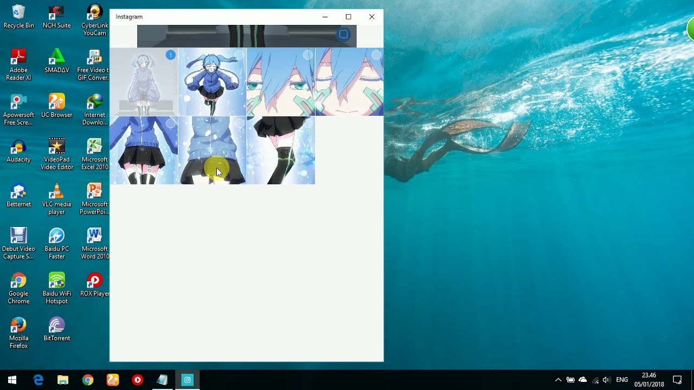Launch Mozilla Firefox from the desktop
This screenshot has width=694, height=390.
[x=18, y=333]
